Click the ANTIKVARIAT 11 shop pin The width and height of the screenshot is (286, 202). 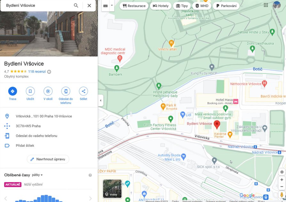pyautogui.click(x=144, y=194)
